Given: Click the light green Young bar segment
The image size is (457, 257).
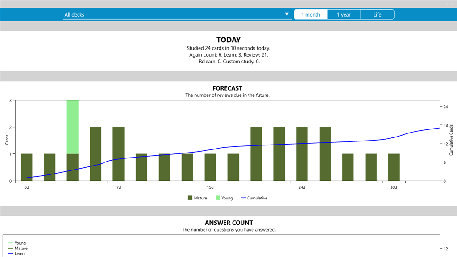Looking at the screenshot, I should 73,127.
